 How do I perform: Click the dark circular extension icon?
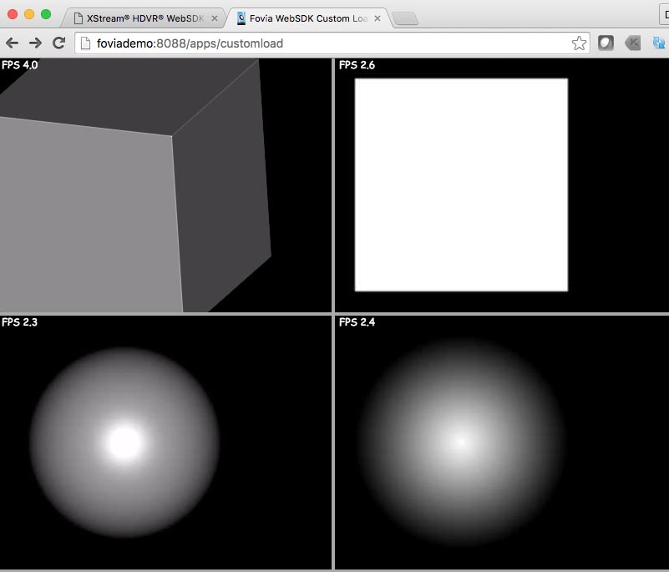[x=606, y=43]
